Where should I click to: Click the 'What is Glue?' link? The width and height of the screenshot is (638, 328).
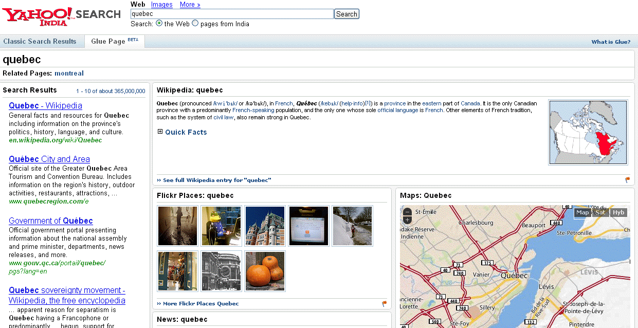pos(611,42)
